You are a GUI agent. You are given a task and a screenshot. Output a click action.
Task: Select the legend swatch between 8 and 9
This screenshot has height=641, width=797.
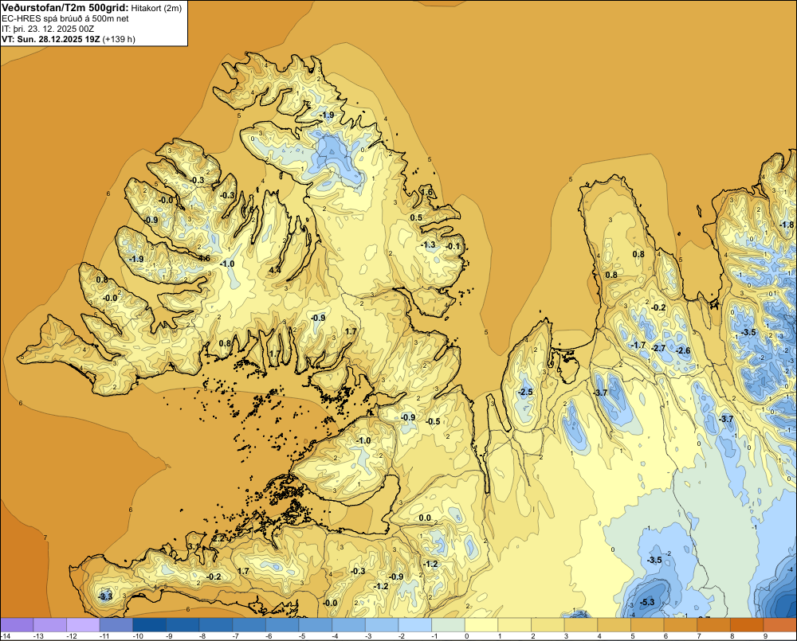pyautogui.click(x=747, y=625)
